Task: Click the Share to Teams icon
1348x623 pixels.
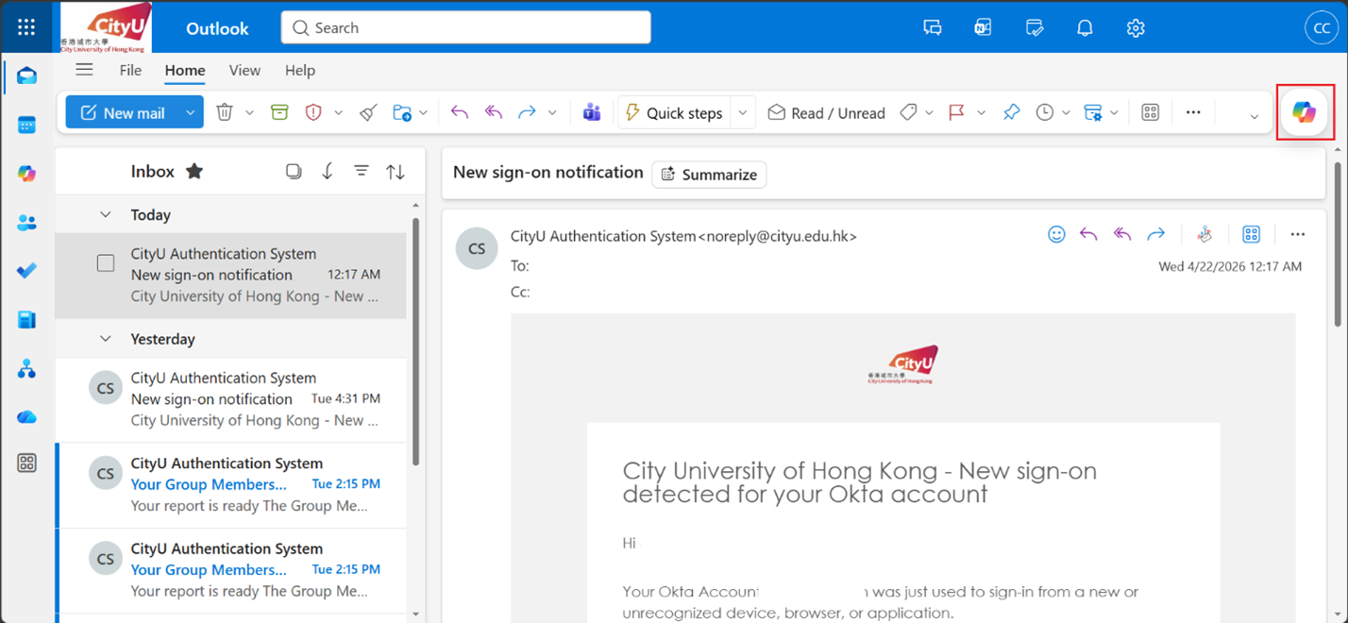Action: point(592,112)
